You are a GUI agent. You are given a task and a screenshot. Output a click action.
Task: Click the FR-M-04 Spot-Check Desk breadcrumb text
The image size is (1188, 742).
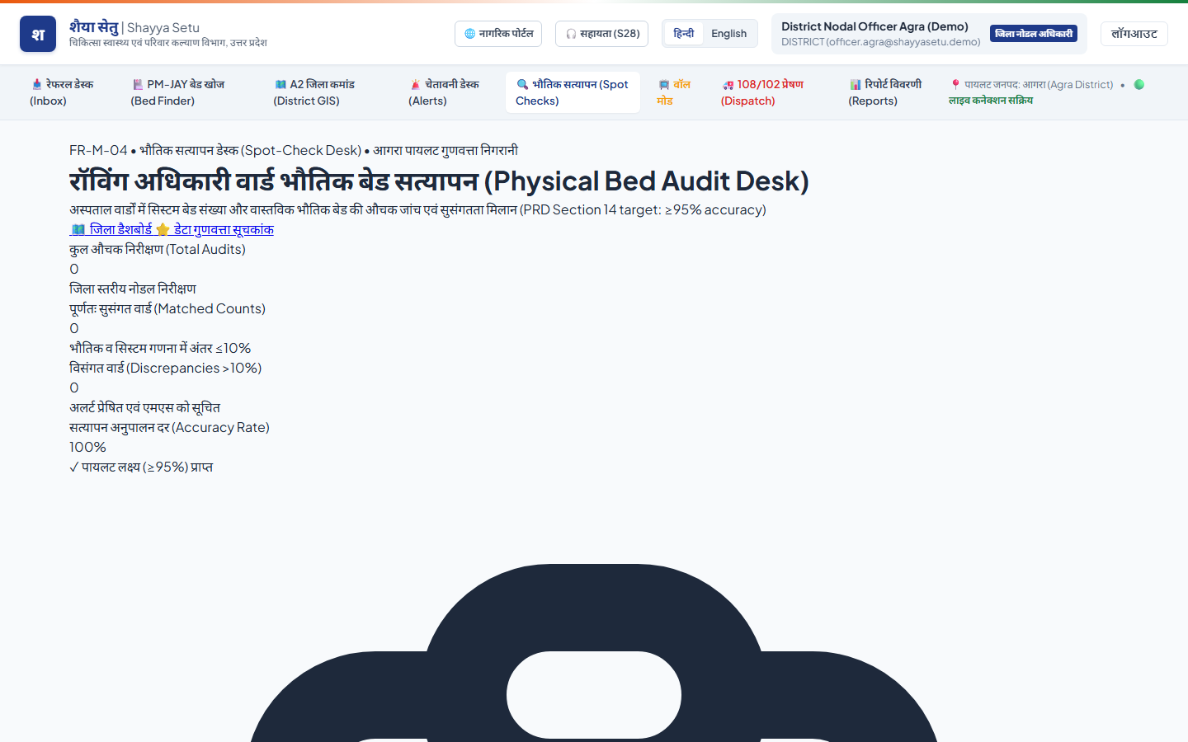tap(294, 150)
